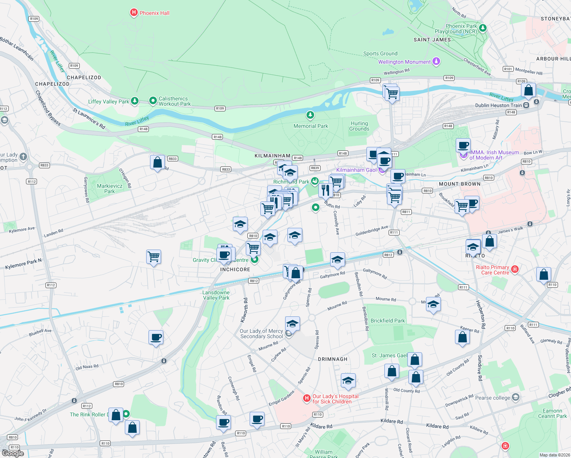Click school pin south of Drimnagh label
Viewport: 571px width, 458px height.
348,381
